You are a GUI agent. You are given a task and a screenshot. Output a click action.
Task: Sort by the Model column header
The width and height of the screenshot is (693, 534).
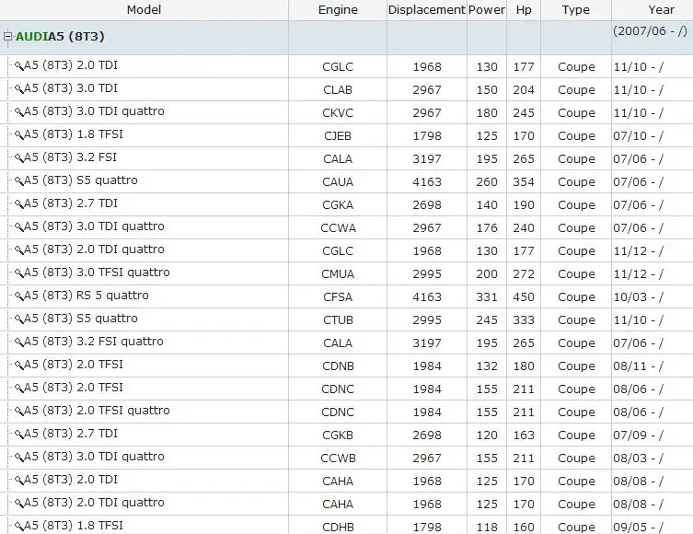click(144, 10)
